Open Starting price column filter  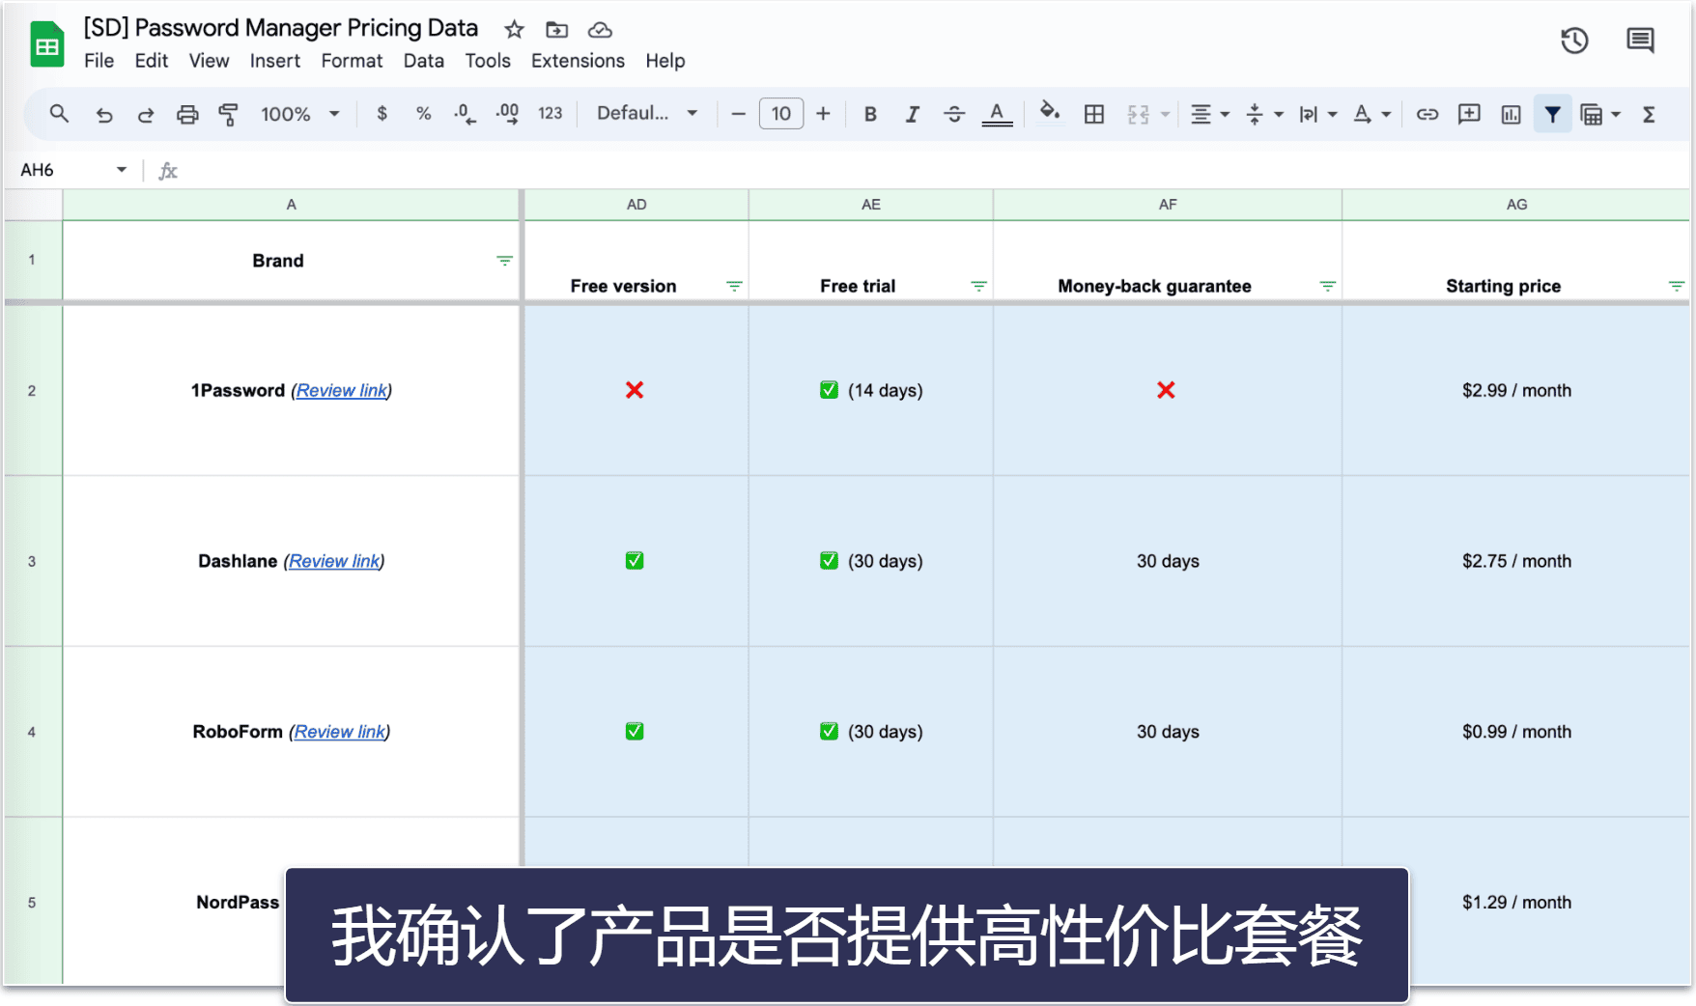tap(1677, 286)
